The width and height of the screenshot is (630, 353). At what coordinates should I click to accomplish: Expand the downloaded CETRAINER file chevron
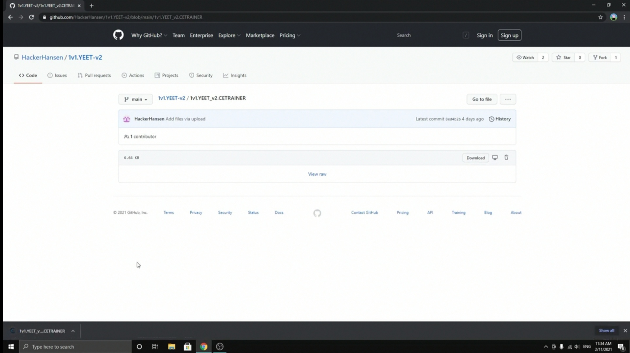73,331
